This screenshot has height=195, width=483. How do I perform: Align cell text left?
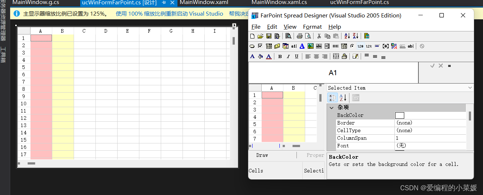pyautogui.click(x=308, y=56)
